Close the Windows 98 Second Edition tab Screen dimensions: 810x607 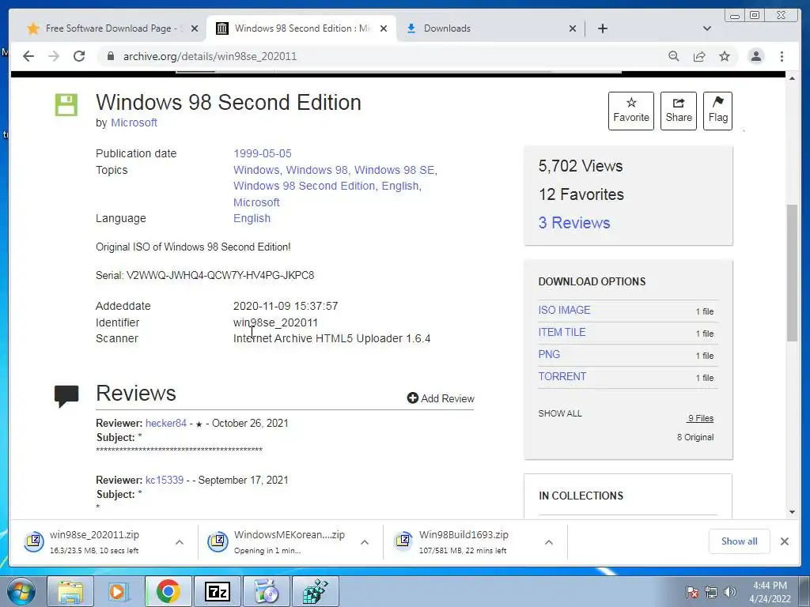click(x=384, y=28)
